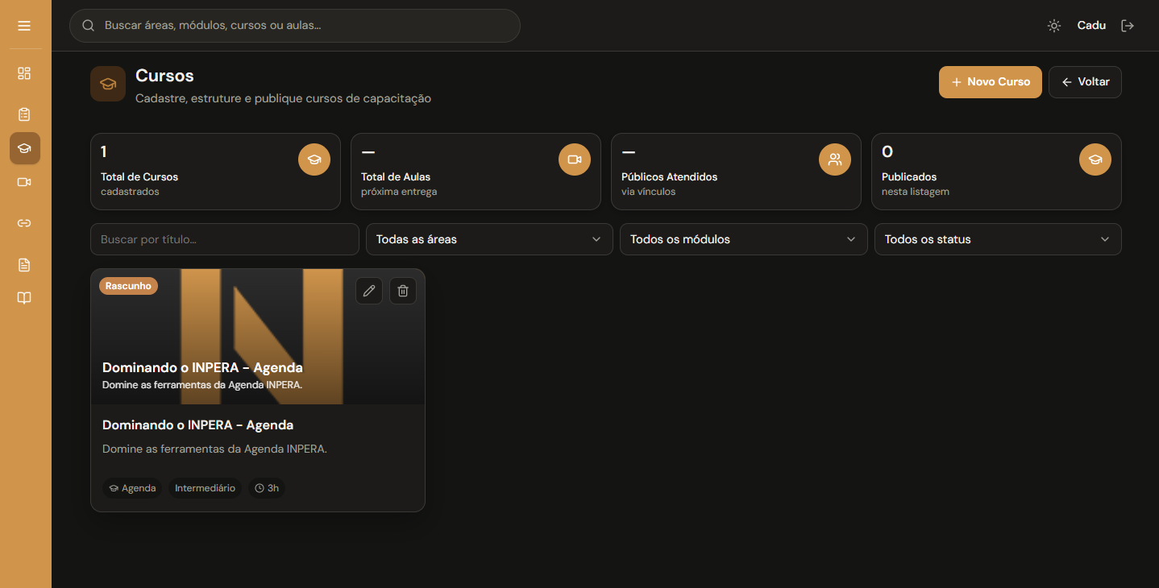Click the logout icon next to Cadu
This screenshot has height=588, width=1159.
pyautogui.click(x=1128, y=26)
